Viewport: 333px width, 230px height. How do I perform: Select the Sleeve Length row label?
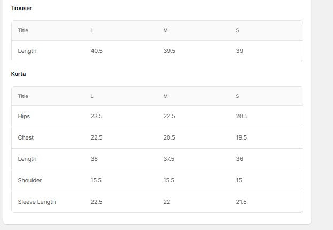[37, 202]
